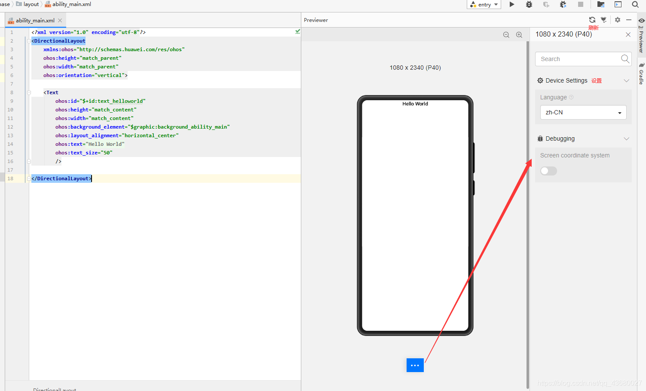
Task: Run the entry configuration with play button
Action: coord(511,4)
